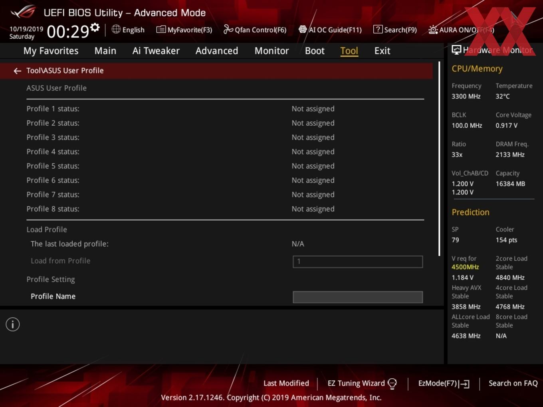
Task: Switch to the Main tab
Action: [x=105, y=51]
